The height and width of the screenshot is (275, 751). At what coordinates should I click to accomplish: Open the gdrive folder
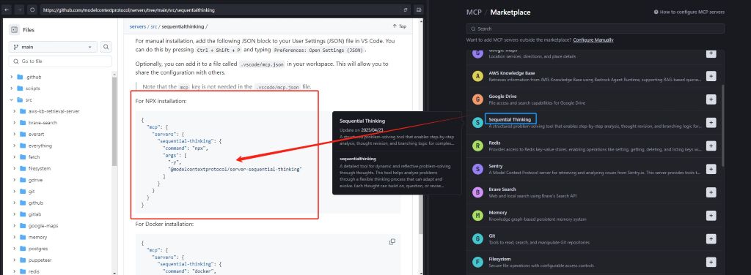[35, 180]
